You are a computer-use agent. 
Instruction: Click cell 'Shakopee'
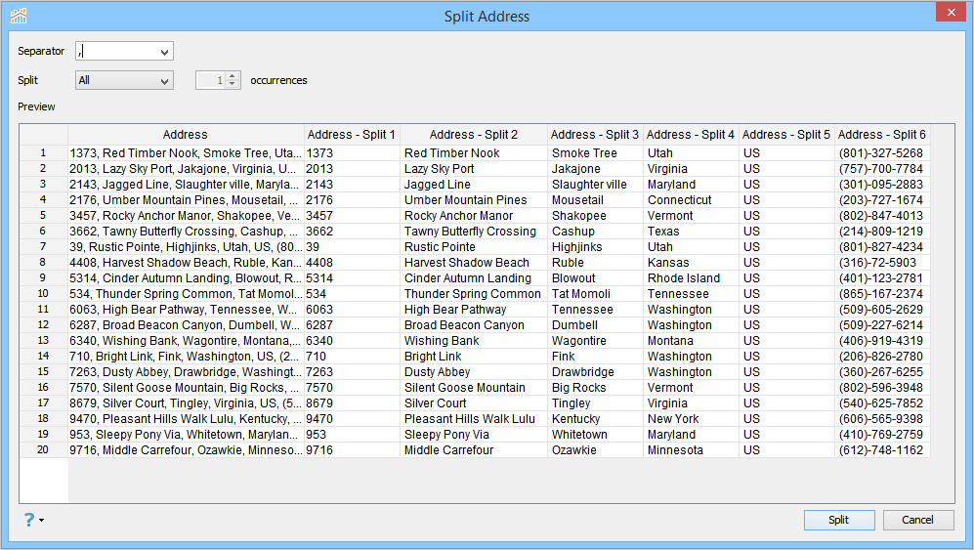pos(595,216)
